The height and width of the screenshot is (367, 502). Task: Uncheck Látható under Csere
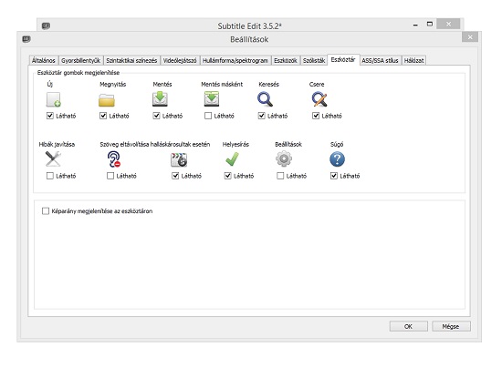[x=316, y=116]
